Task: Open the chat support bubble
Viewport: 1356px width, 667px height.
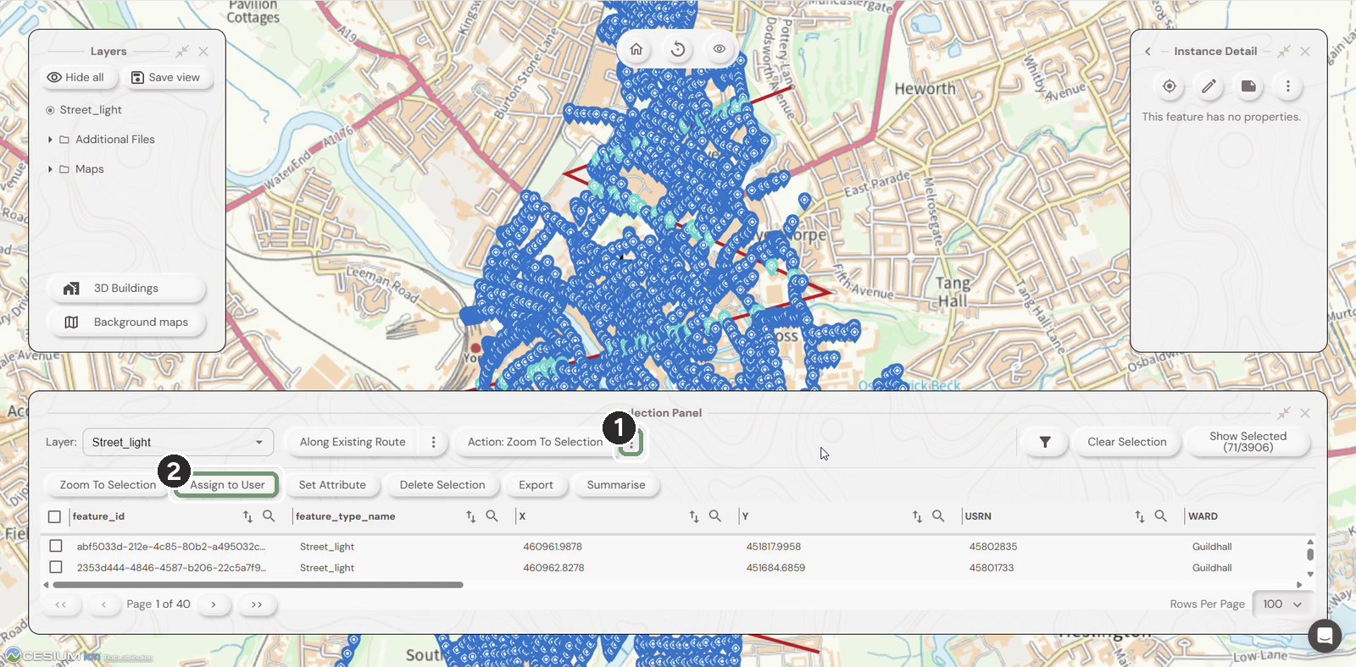Action: [1325, 636]
